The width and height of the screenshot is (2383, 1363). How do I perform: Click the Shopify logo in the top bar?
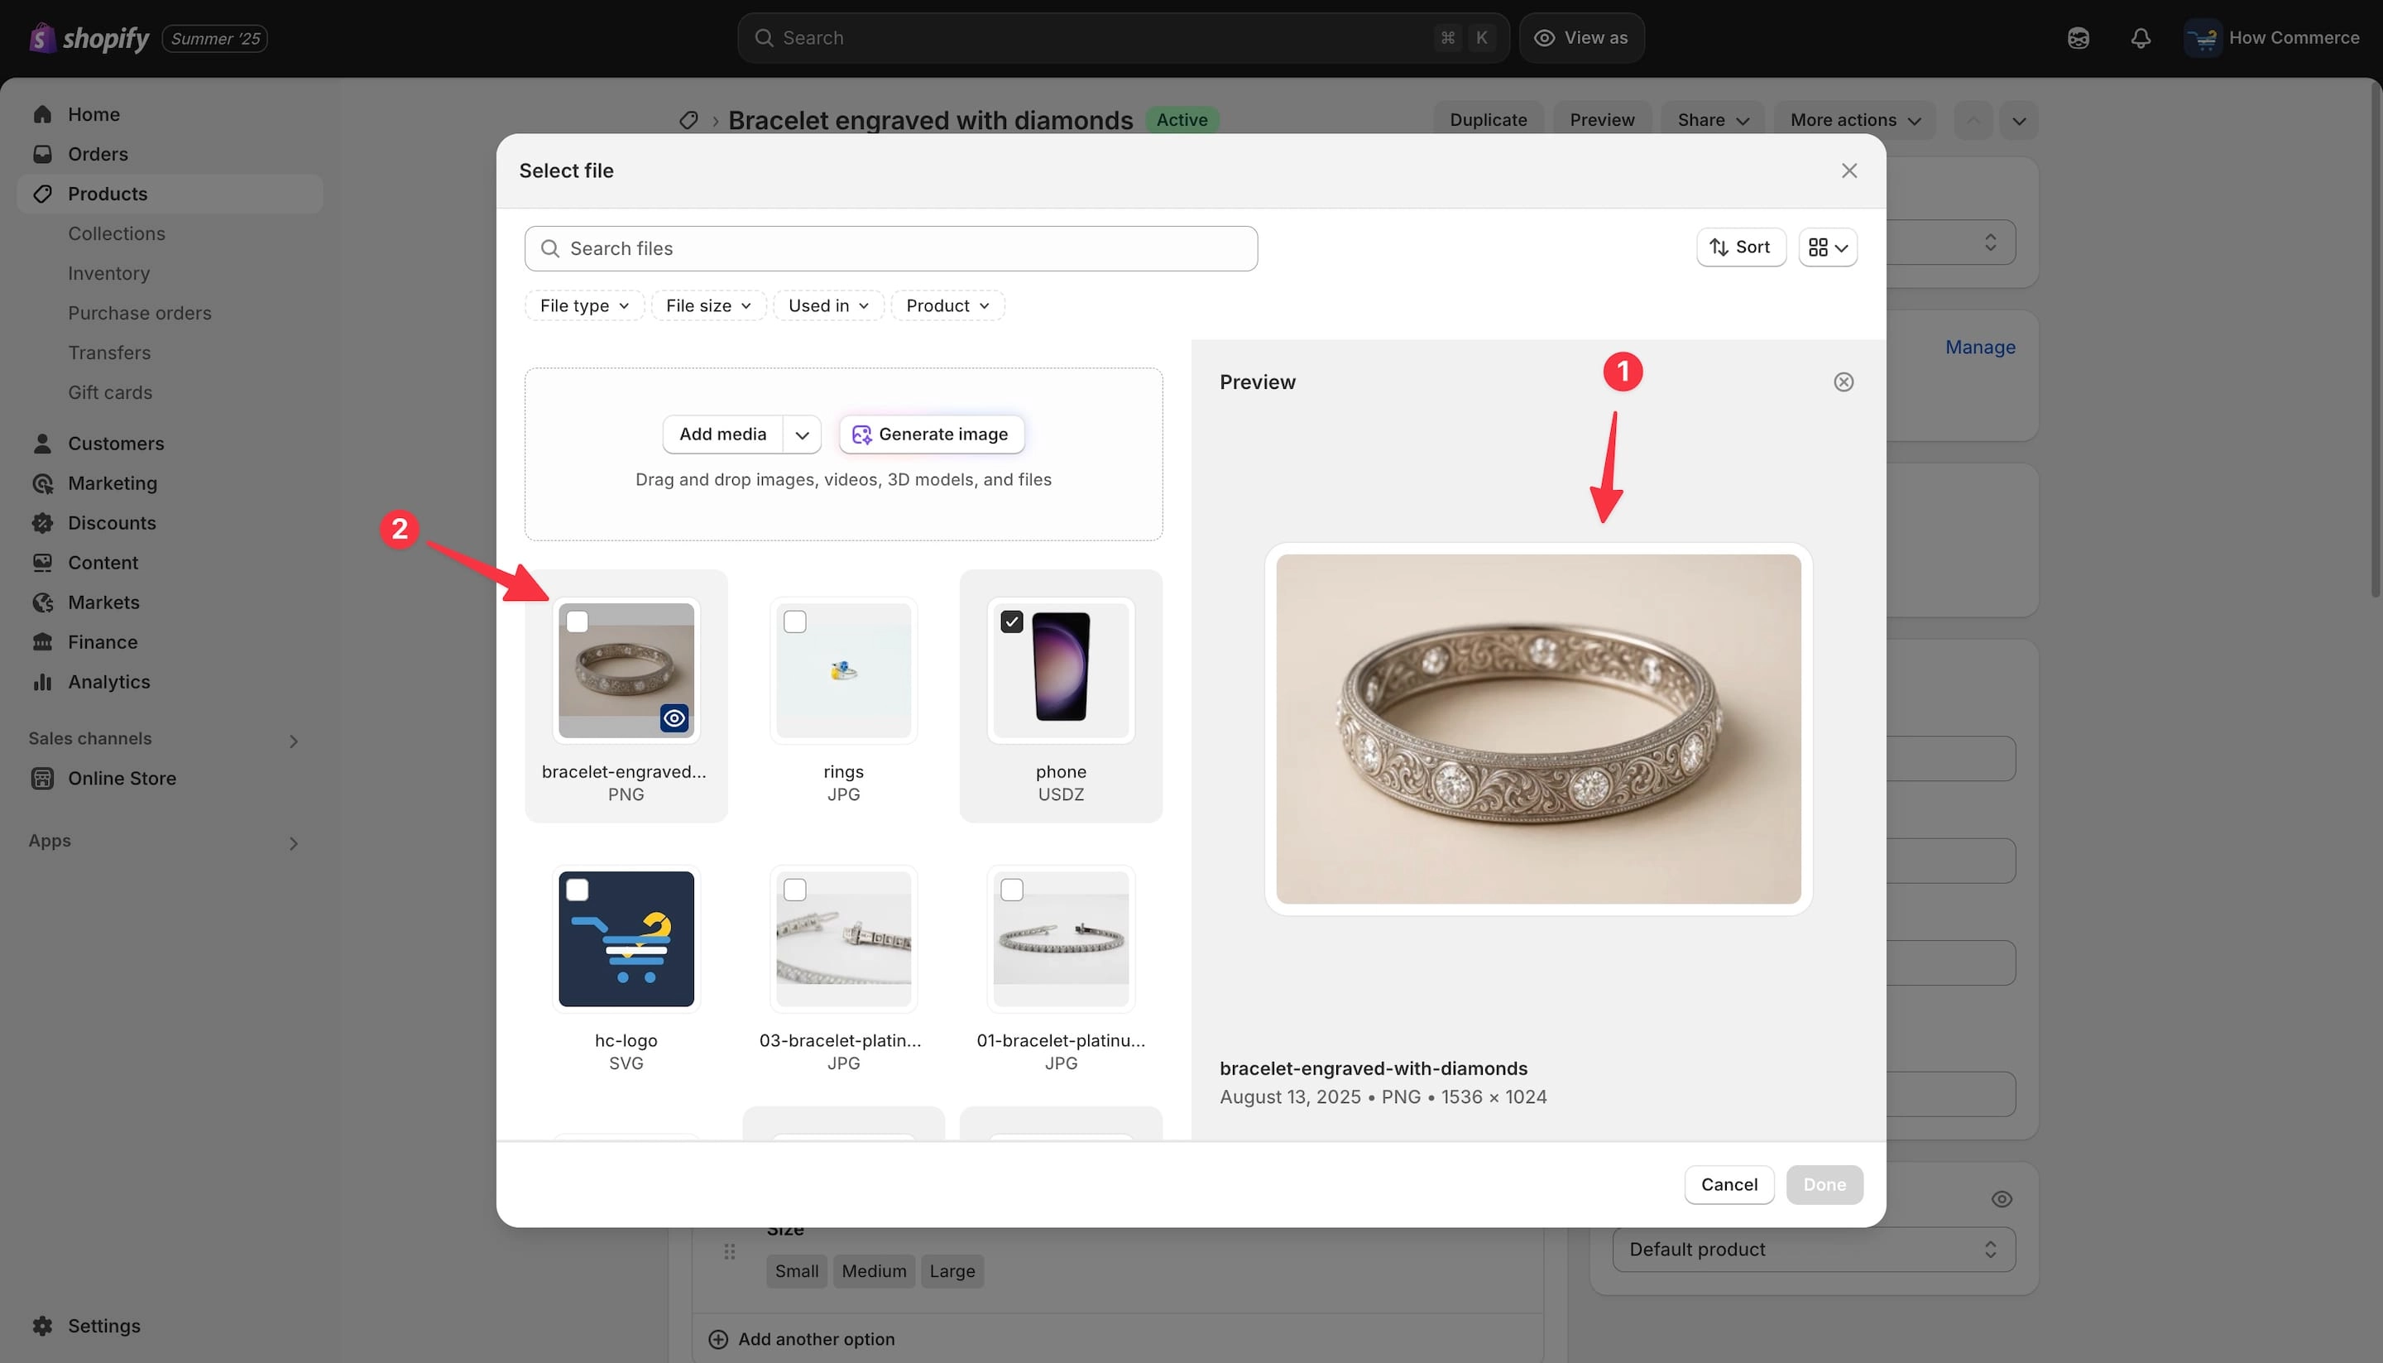(89, 37)
